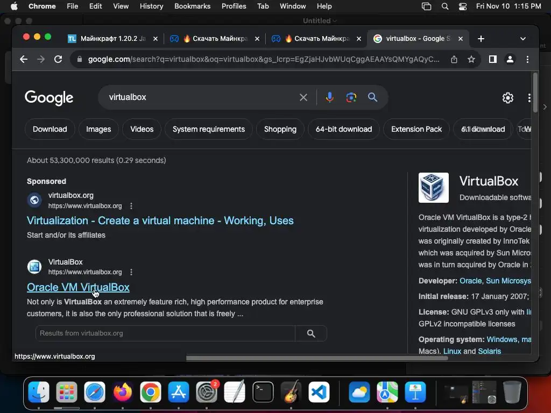This screenshot has width=551, height=413.
Task: Click the vertical page scrollbar
Action: 535,92
